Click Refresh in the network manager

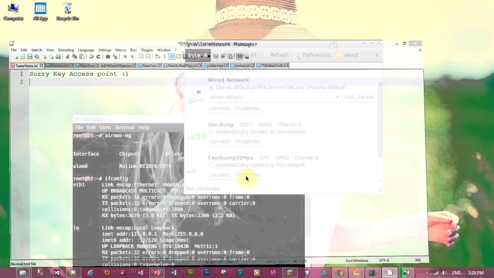276,55
